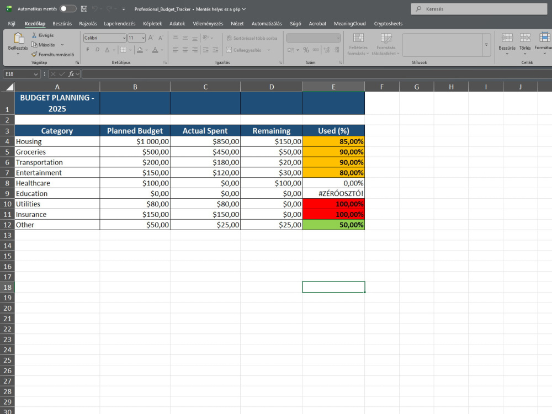The height and width of the screenshot is (414, 552).
Task: Toggle italic D formatting button
Action: pos(98,50)
